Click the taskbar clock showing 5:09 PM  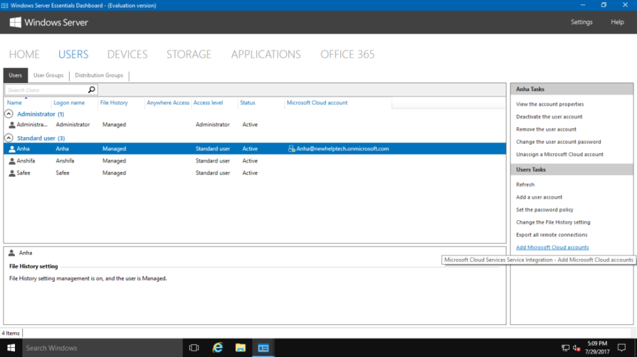click(597, 348)
